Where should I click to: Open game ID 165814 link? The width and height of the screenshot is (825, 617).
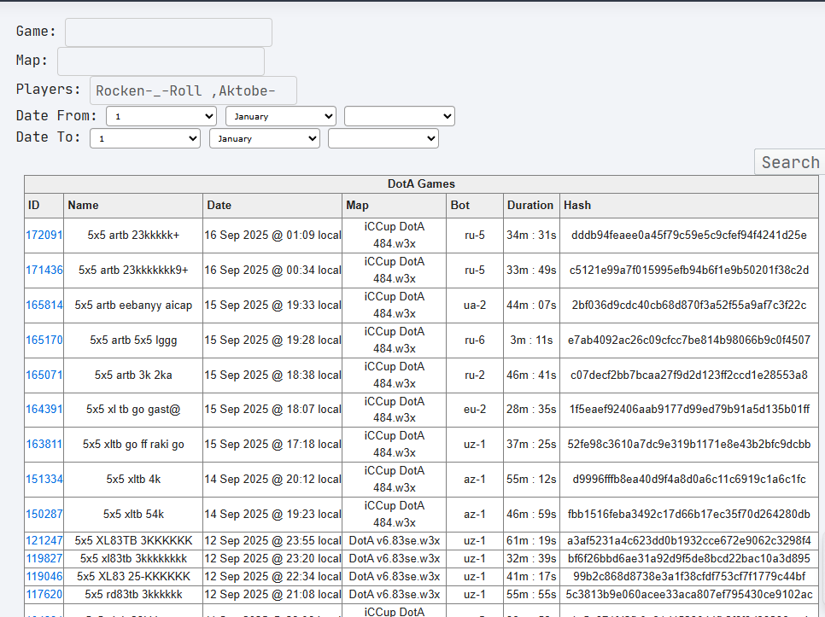[44, 305]
